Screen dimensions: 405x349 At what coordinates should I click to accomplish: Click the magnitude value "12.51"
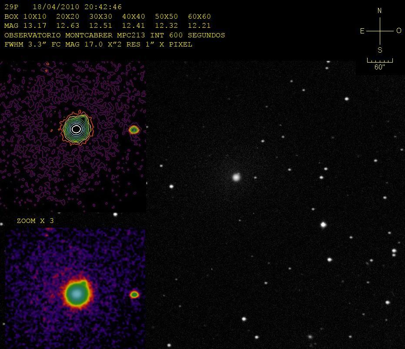[x=101, y=26]
